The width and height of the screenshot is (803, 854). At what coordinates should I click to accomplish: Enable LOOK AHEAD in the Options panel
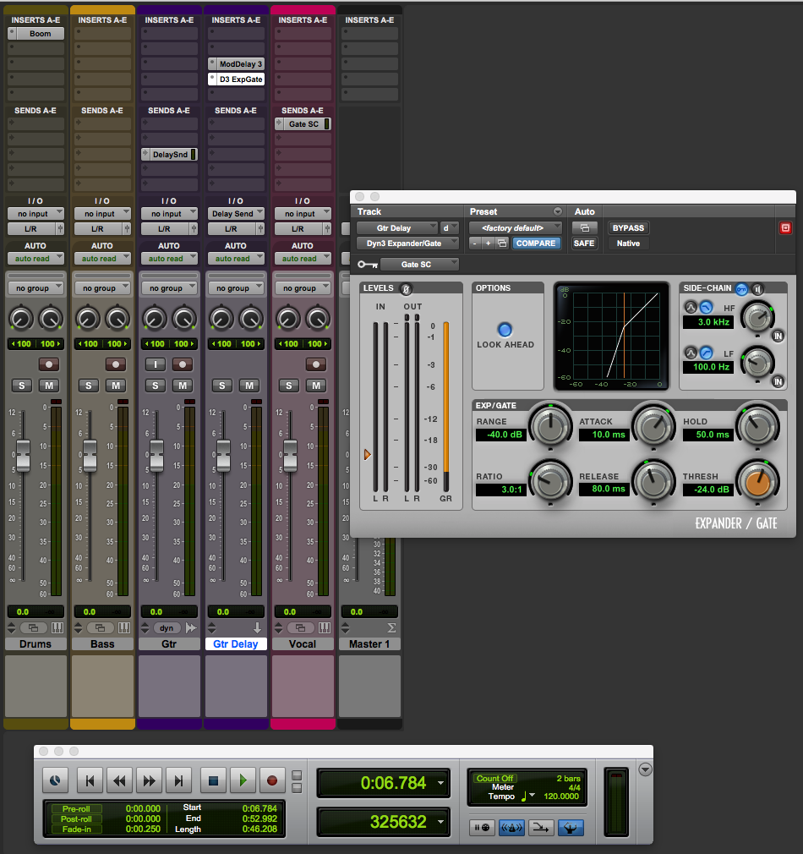pyautogui.click(x=505, y=329)
